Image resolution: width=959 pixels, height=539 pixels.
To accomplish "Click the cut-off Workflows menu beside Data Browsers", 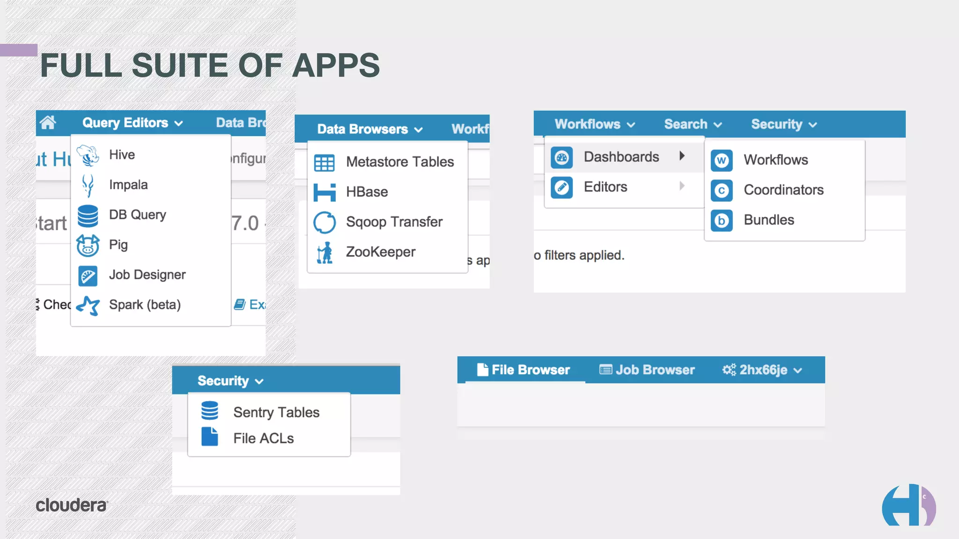I will point(470,129).
